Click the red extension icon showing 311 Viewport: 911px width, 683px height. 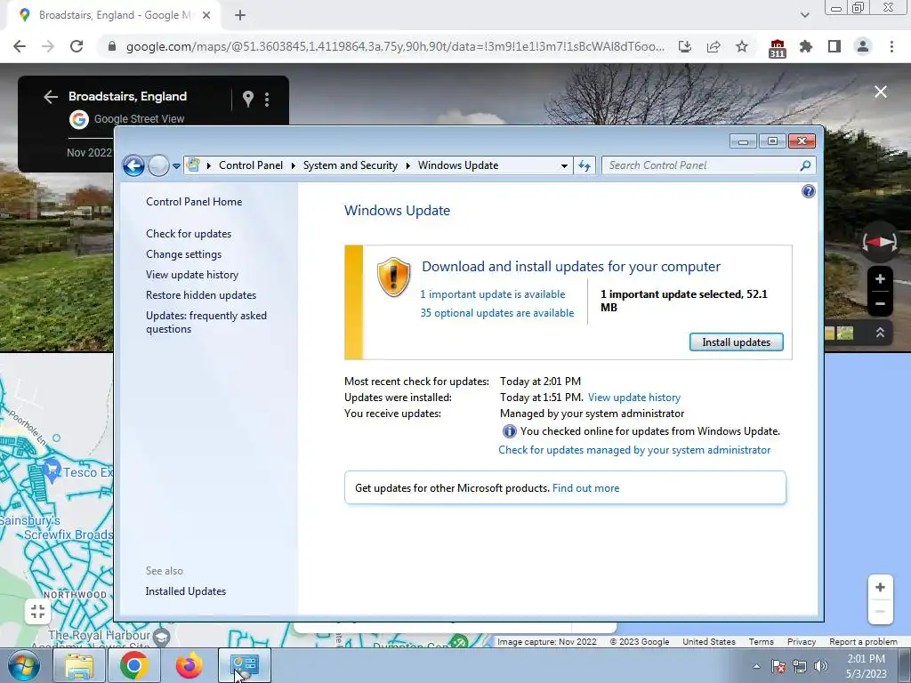tap(777, 48)
